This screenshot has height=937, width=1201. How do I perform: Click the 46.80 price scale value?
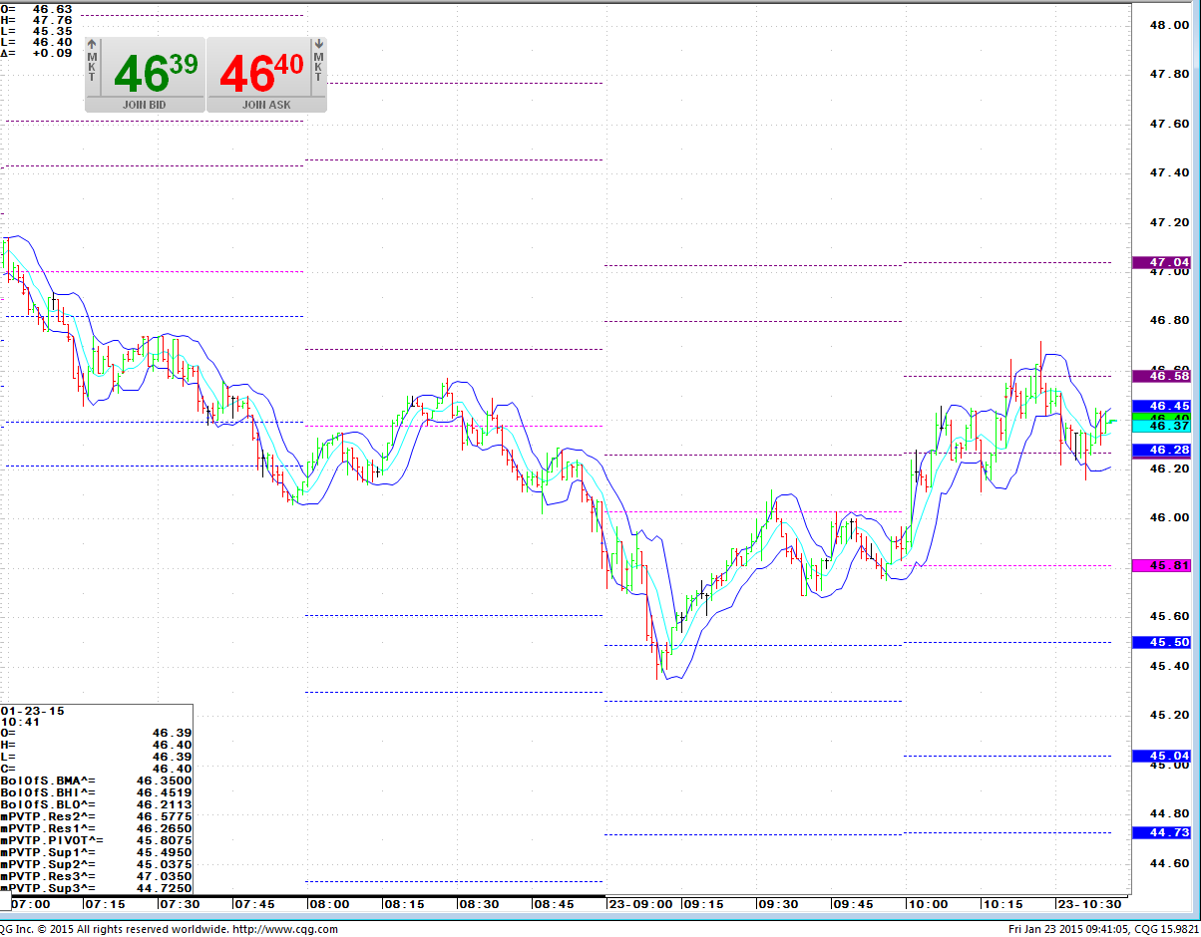coord(1169,321)
